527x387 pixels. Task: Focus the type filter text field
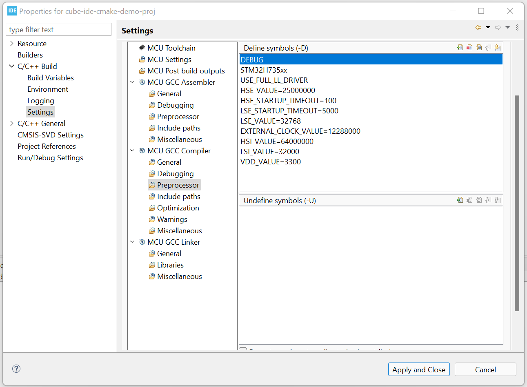59,29
